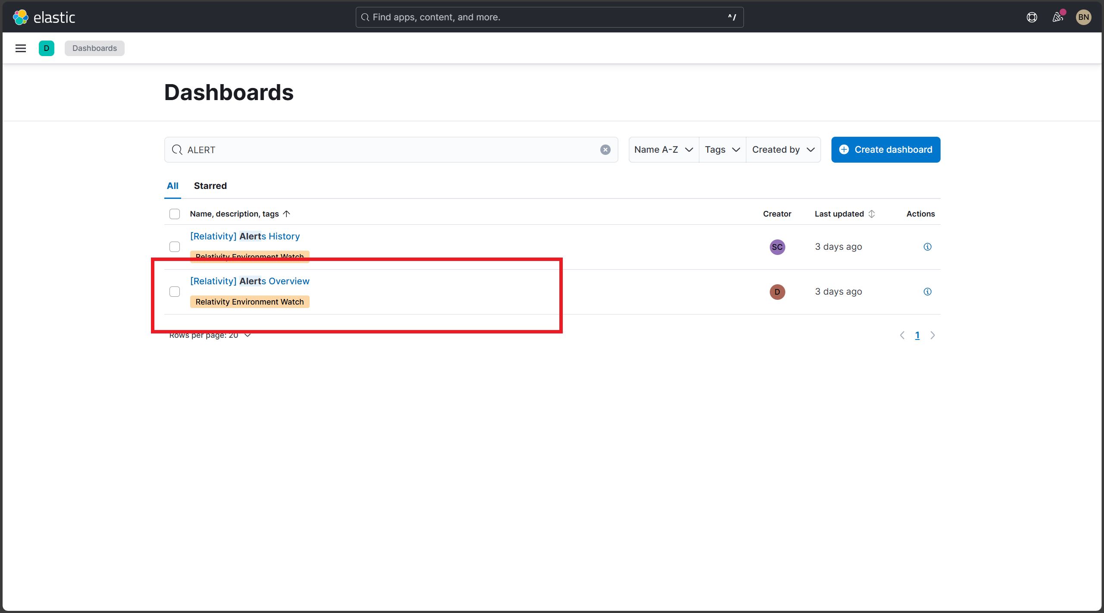Open the notifications bell
Viewport: 1104px width, 613px height.
tap(1057, 17)
